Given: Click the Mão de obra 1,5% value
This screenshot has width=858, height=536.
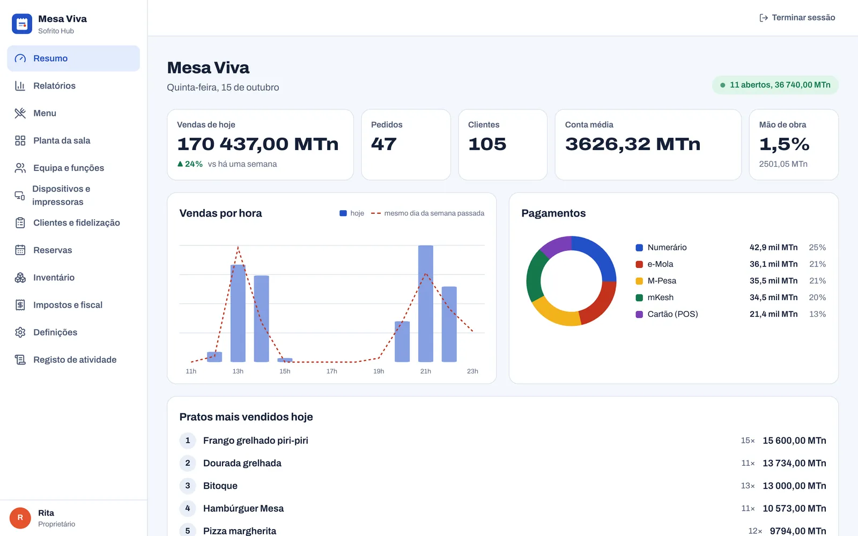Looking at the screenshot, I should [785, 144].
